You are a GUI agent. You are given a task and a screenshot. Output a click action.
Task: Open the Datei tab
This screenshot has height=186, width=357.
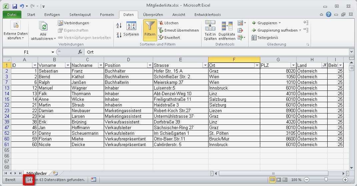pyautogui.click(x=12, y=15)
